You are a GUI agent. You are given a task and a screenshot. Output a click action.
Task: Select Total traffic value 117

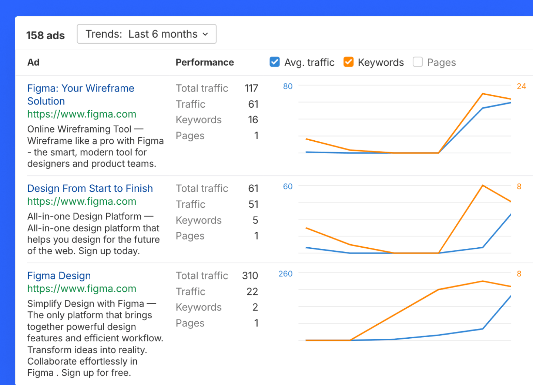(251, 88)
